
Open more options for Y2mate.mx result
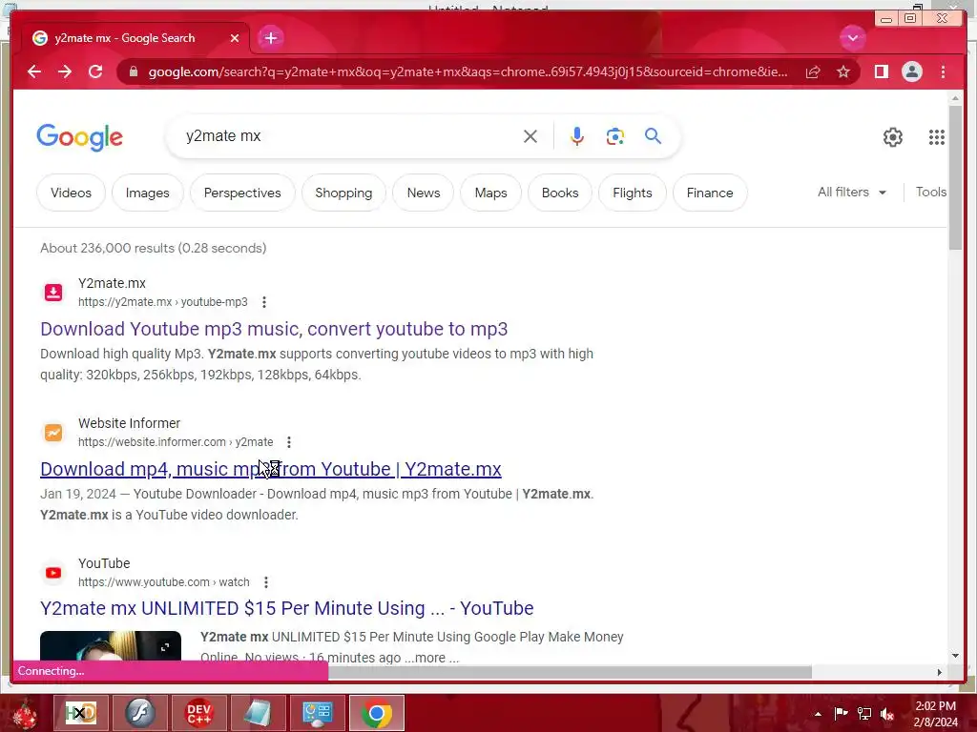264,302
